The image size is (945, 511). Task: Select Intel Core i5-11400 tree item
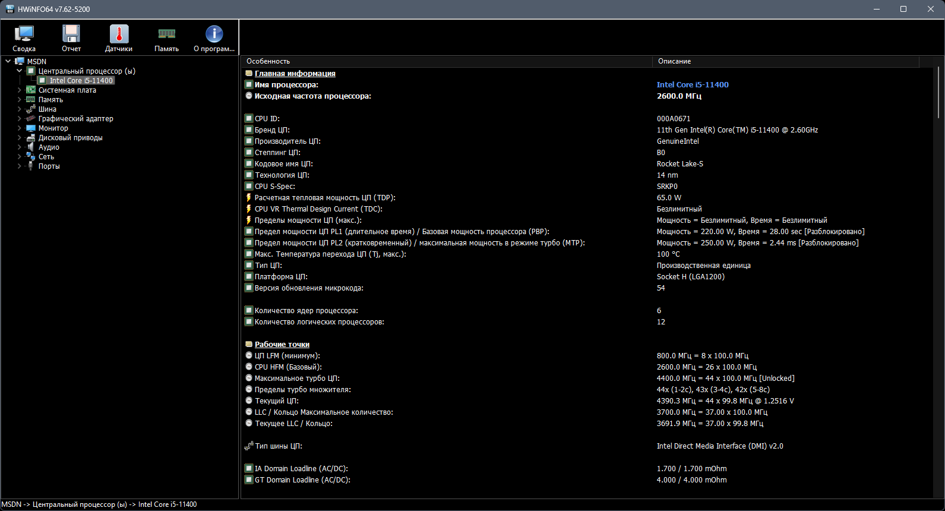pos(81,81)
